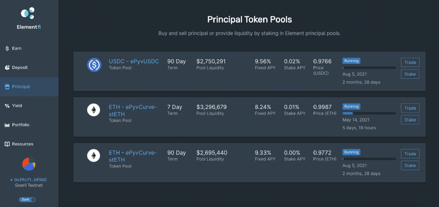Select the Yield menu item
The height and width of the screenshot is (207, 439).
click(x=16, y=106)
